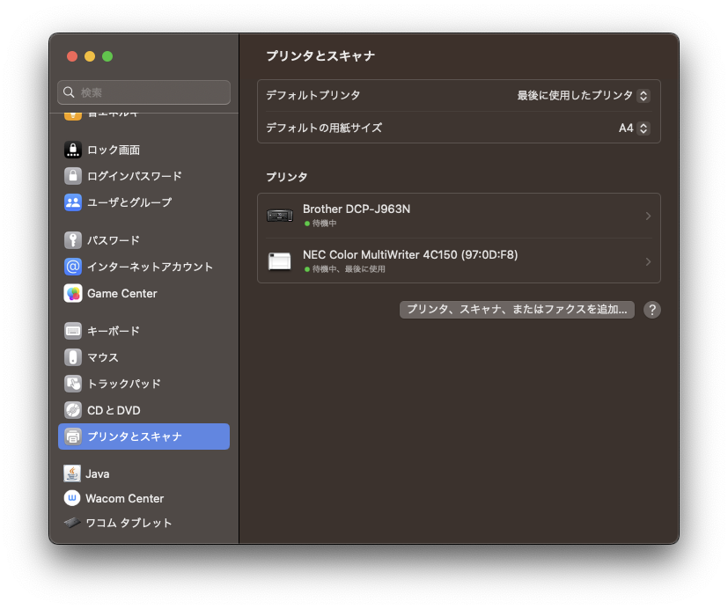Click the Brother DCP-J963N printer thumbnail
The image size is (728, 609).
(x=280, y=216)
